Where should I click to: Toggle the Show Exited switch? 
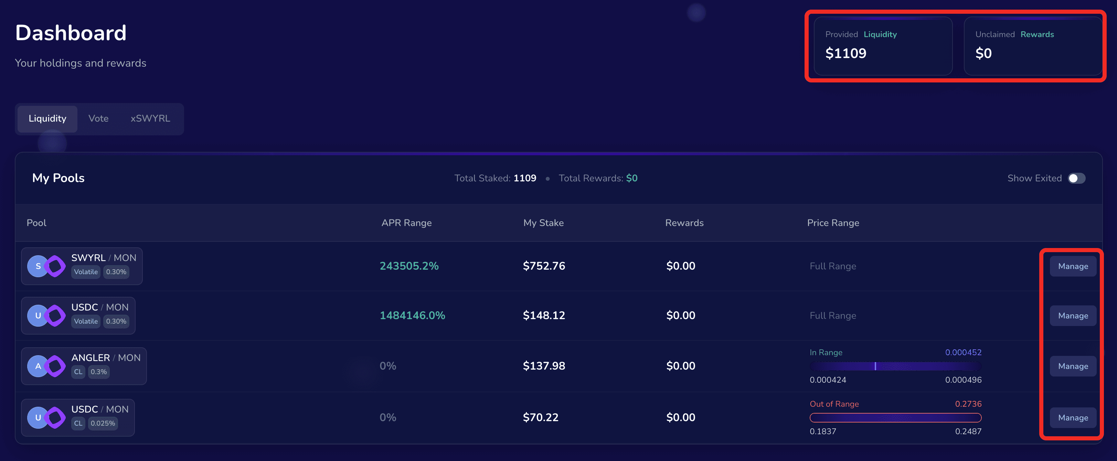tap(1076, 178)
